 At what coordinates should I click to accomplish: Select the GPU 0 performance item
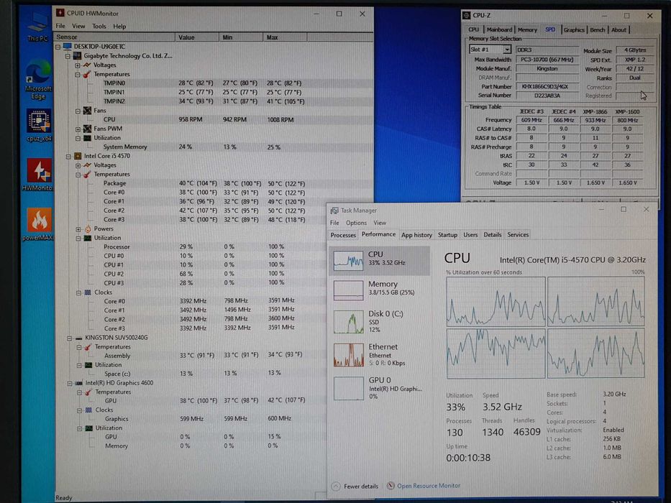point(379,388)
